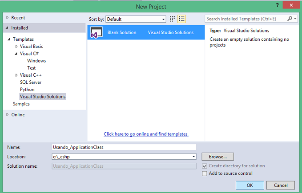This screenshot has height=193, width=302.
Task: Open the Sort by dropdown
Action: click(x=136, y=19)
